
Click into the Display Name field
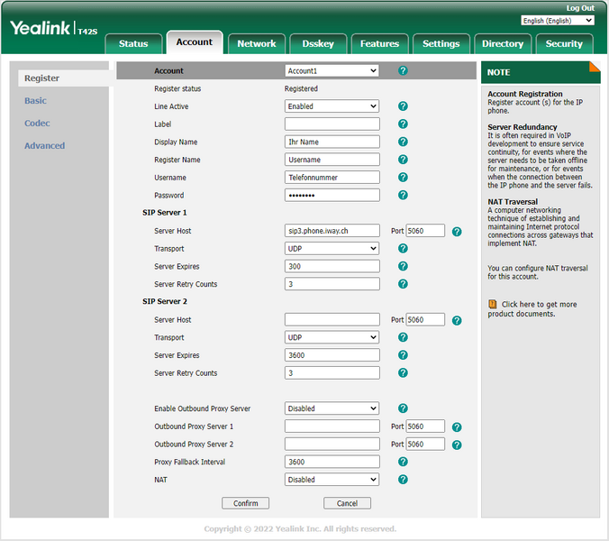coord(332,142)
